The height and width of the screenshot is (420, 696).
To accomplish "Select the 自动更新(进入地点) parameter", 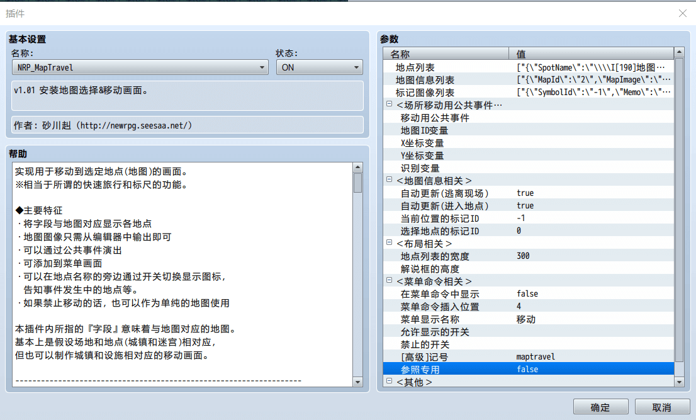I will (528, 206).
